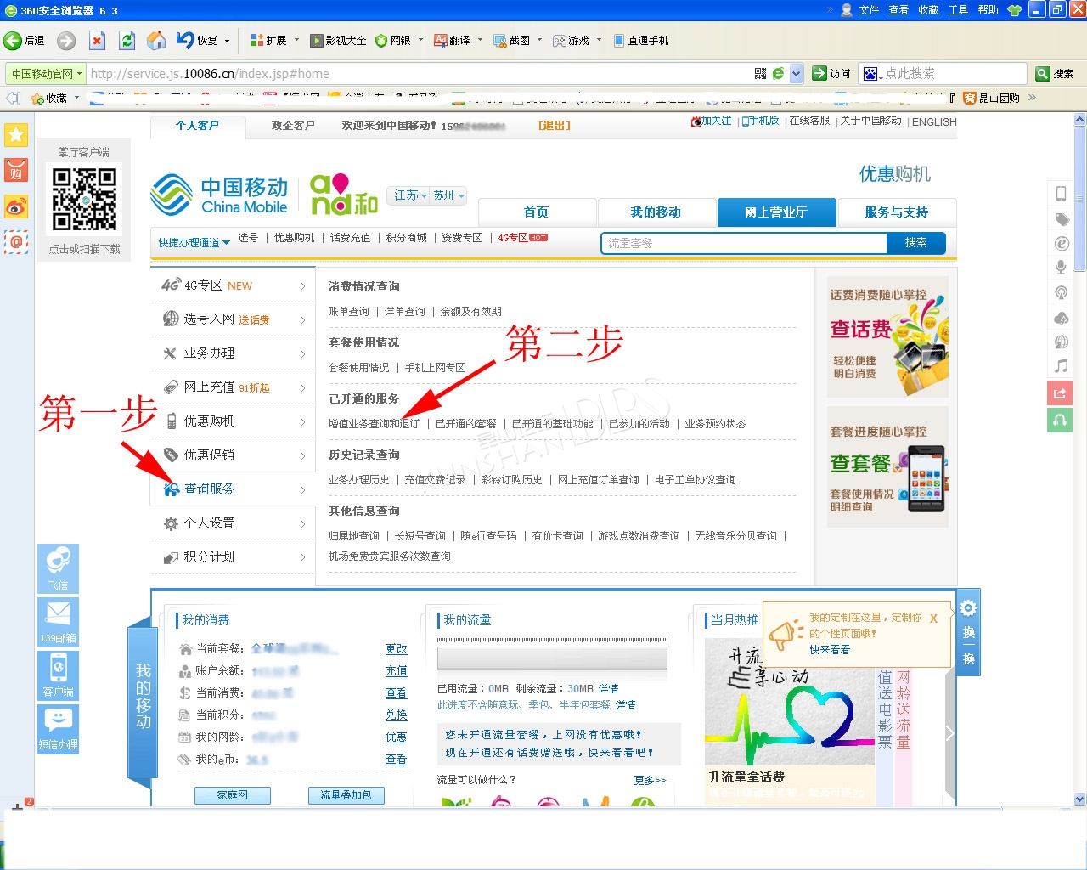1087x870 pixels.
Task: Click the green headphones icon in right sidebar
Action: coord(1060,420)
